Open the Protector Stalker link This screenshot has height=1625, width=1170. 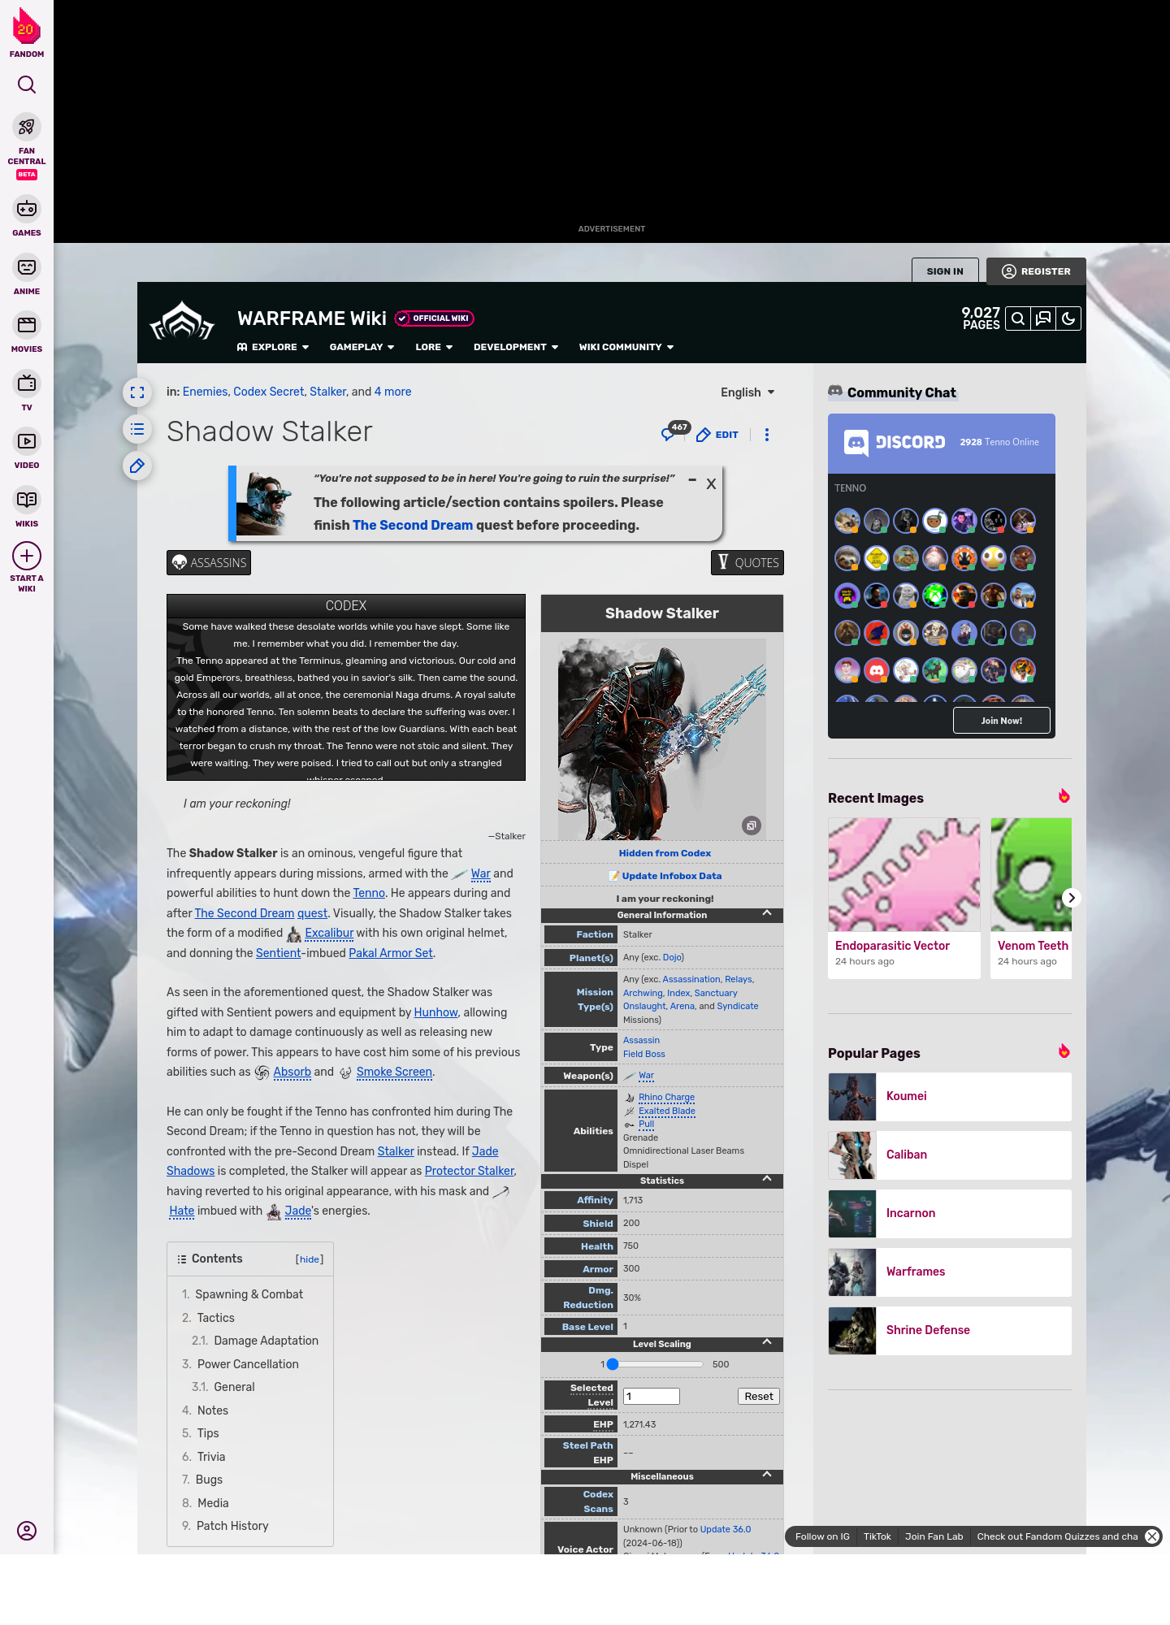click(x=470, y=1171)
